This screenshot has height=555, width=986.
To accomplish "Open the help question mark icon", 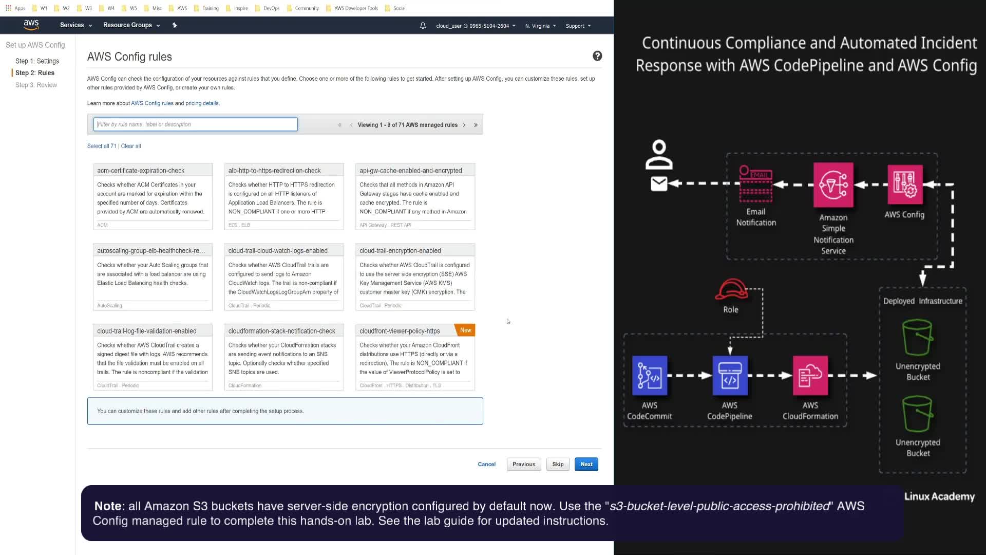I will click(x=597, y=56).
